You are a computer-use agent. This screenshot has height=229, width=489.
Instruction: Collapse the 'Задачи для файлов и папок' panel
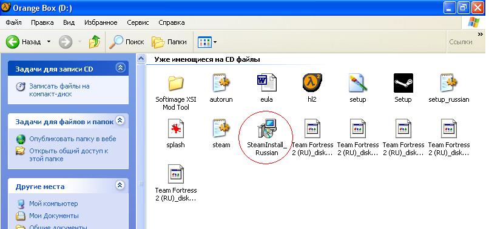(120, 121)
